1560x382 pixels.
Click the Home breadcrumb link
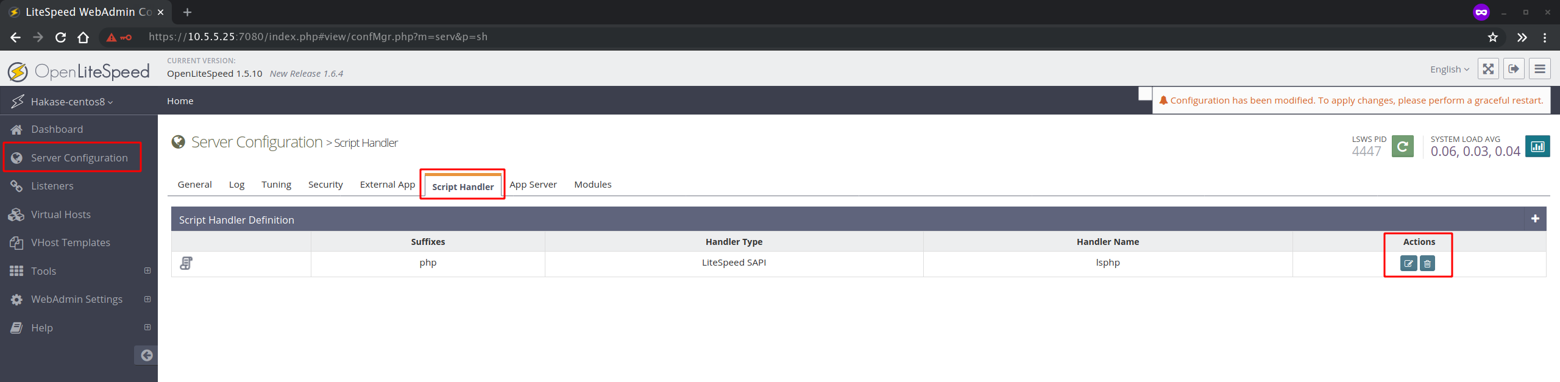(x=180, y=101)
